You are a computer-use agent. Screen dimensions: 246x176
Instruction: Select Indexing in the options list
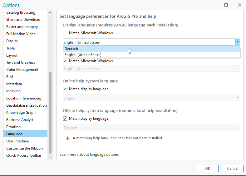25,91
